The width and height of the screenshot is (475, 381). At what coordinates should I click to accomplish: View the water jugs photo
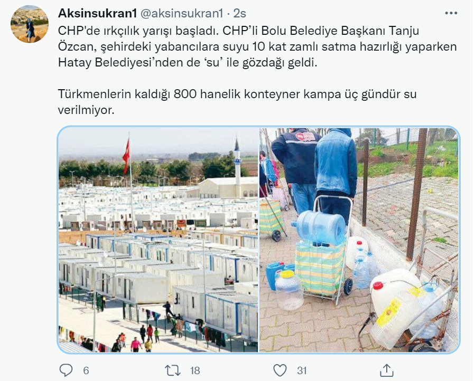point(359,240)
